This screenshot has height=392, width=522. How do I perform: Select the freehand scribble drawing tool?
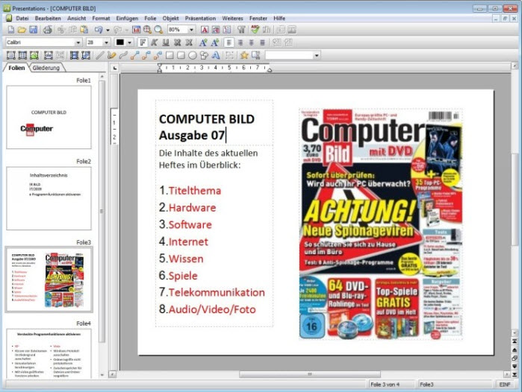coord(111,55)
